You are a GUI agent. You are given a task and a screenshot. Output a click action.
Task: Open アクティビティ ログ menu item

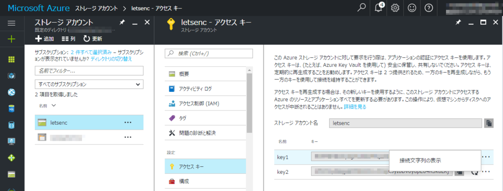point(205,88)
